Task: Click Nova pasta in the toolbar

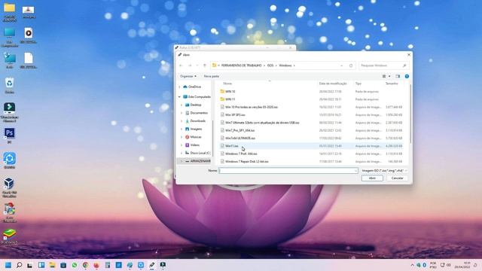Action: 212,76
